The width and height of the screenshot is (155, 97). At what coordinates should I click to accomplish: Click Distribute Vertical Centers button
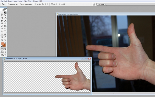(x=54, y=4)
